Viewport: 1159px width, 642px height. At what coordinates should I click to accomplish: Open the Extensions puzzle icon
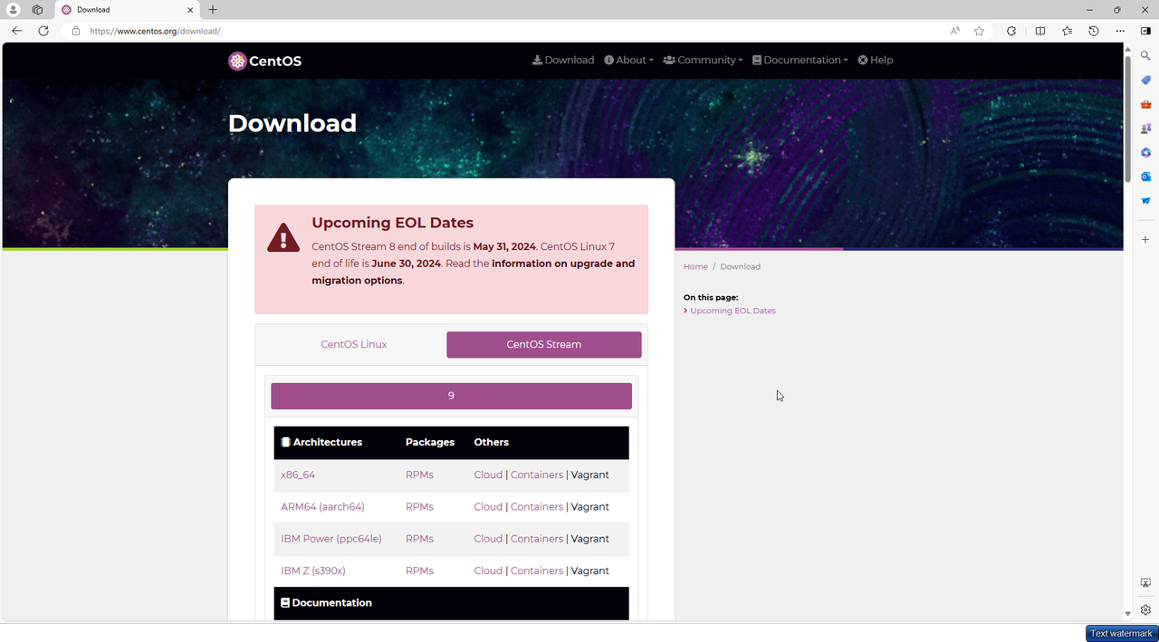[x=1011, y=31]
